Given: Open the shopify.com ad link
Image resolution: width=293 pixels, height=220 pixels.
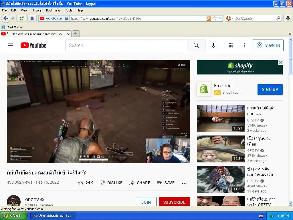Looking at the screenshot, I should (232, 93).
